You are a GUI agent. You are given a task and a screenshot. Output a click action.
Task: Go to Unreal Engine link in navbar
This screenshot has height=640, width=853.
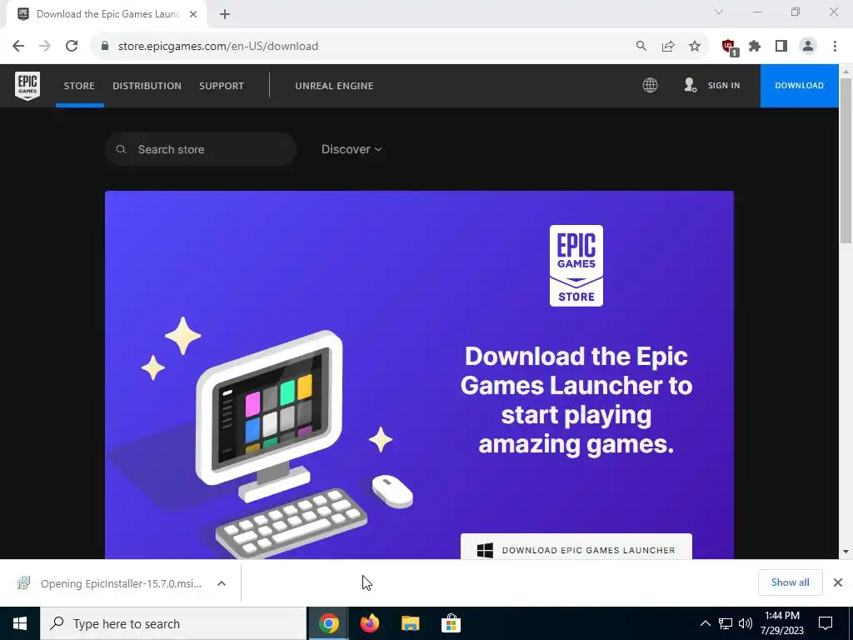pyautogui.click(x=334, y=86)
